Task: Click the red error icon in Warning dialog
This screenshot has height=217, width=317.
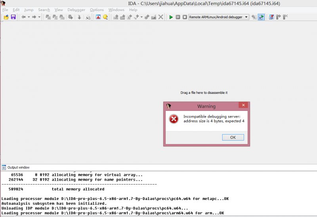Action: pos(174,119)
